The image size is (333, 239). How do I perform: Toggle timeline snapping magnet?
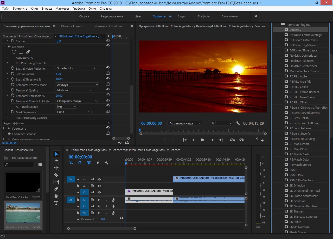(80, 163)
